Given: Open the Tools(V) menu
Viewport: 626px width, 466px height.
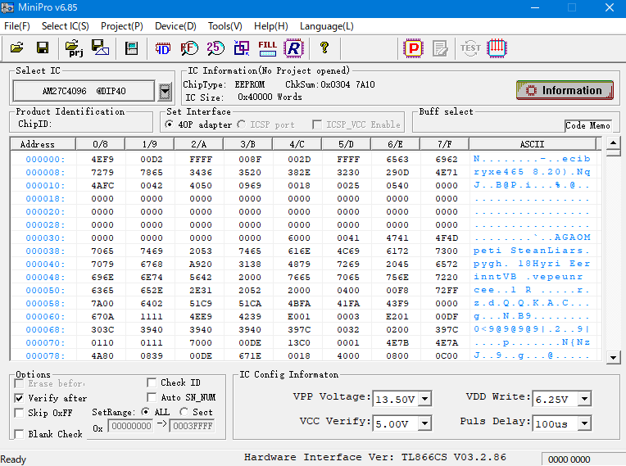Looking at the screenshot, I should point(225,26).
